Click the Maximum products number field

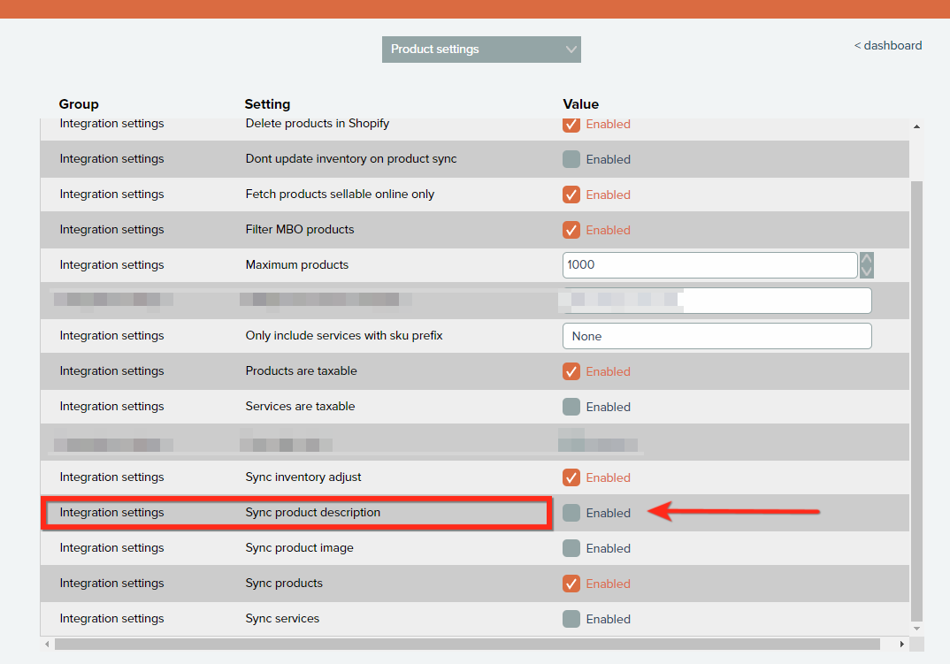709,265
